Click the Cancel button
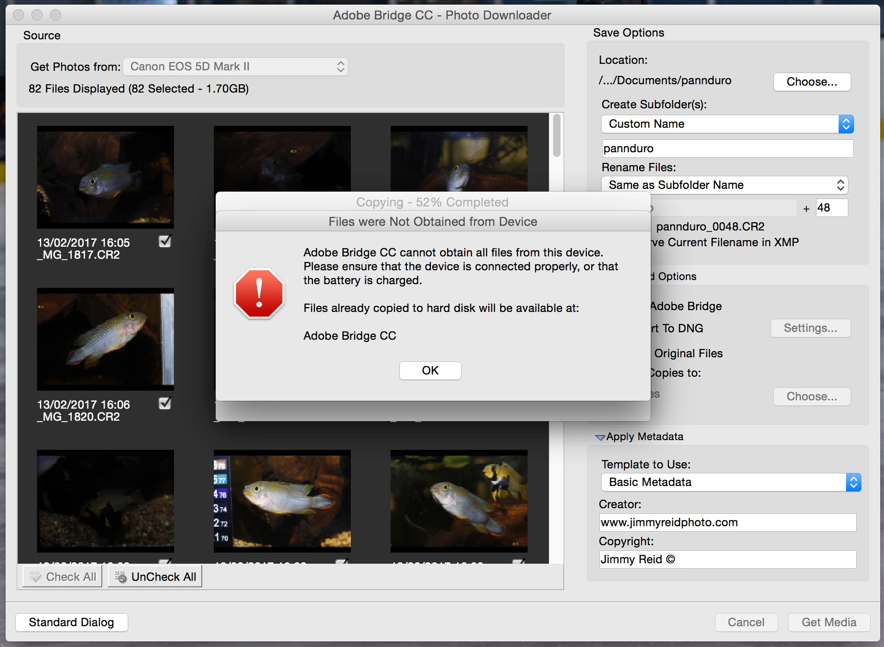884x647 pixels. coord(746,622)
